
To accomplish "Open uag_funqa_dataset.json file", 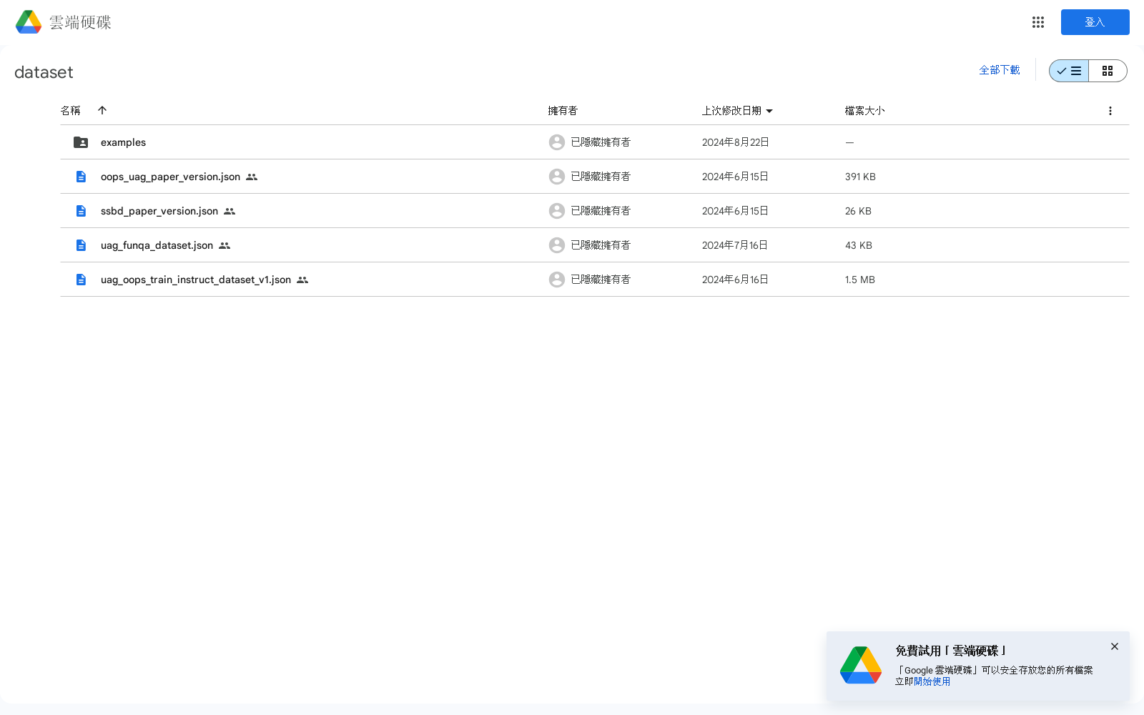I will (x=157, y=245).
